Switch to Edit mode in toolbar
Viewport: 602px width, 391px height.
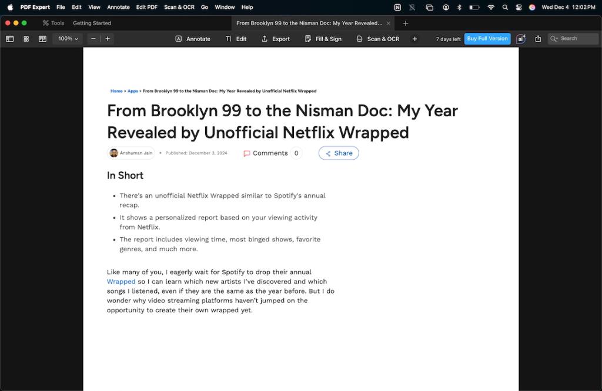[236, 39]
